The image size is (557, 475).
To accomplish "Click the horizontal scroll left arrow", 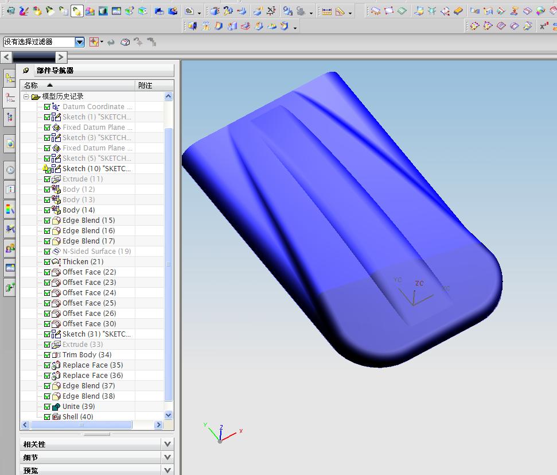I will point(25,424).
